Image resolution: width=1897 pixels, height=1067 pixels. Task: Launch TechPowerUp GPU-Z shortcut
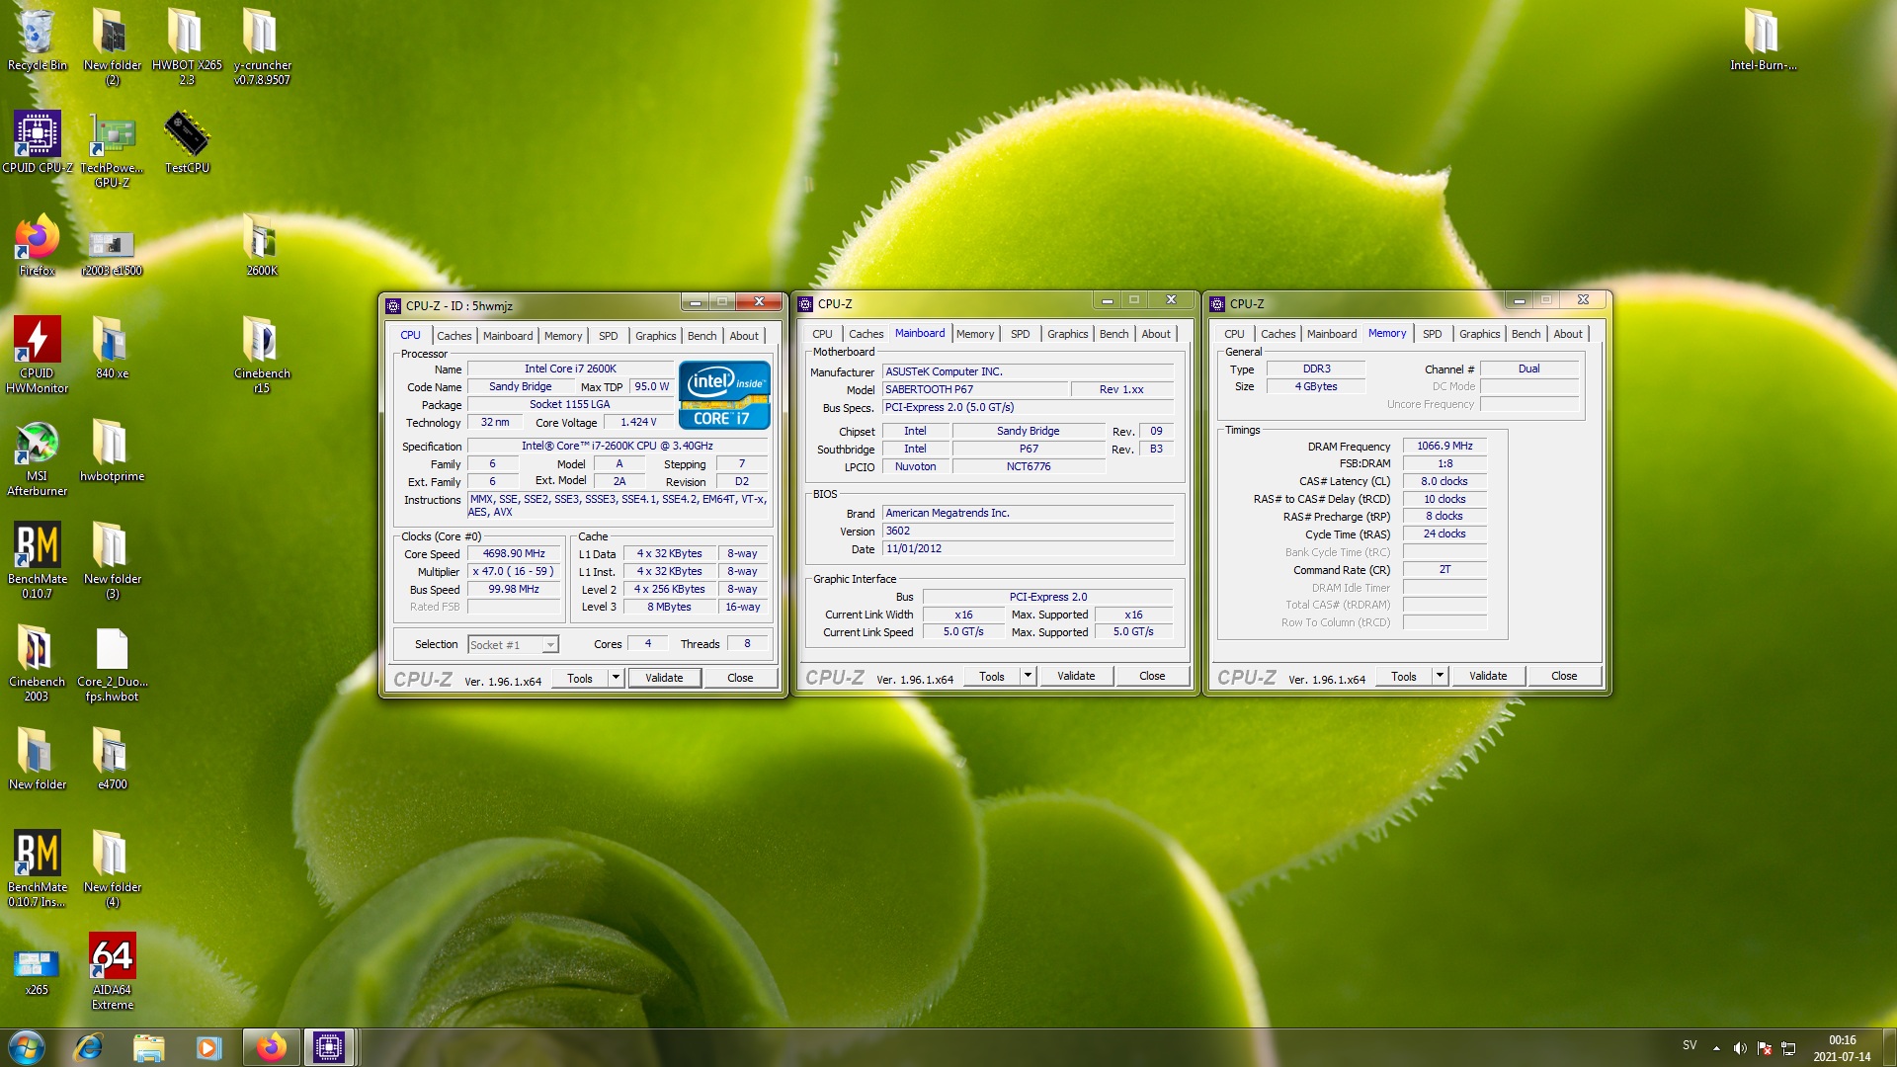click(112, 149)
